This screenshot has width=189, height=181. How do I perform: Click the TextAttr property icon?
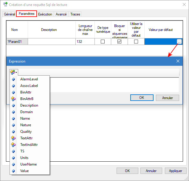pos(13,138)
